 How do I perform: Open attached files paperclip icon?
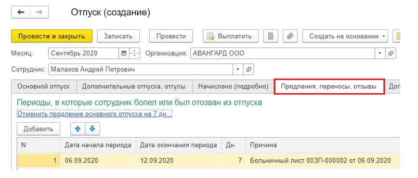click(290, 36)
